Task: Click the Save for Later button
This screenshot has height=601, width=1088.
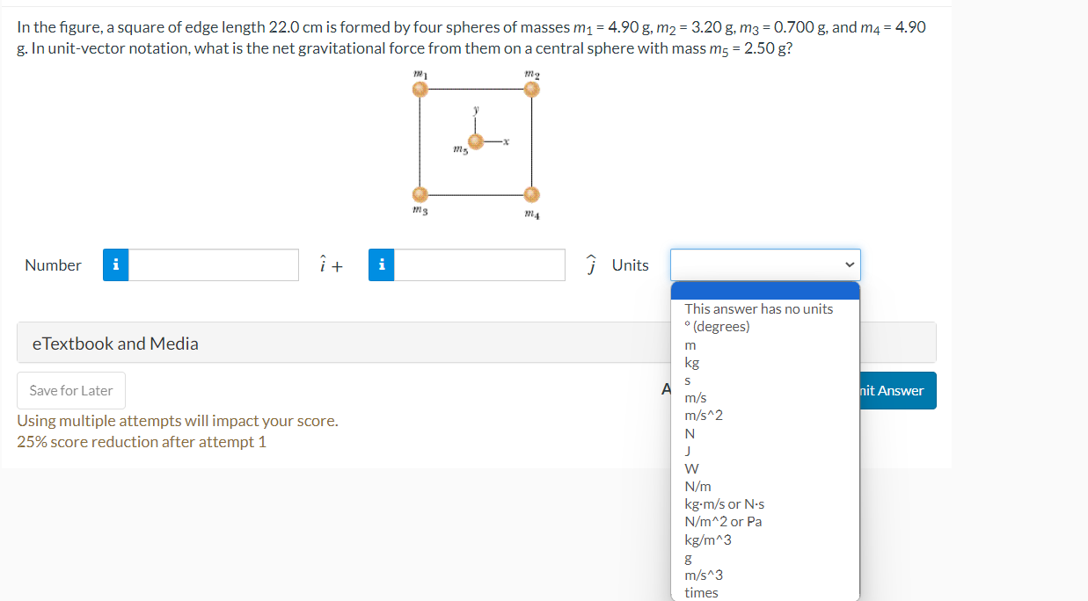Action: [70, 390]
